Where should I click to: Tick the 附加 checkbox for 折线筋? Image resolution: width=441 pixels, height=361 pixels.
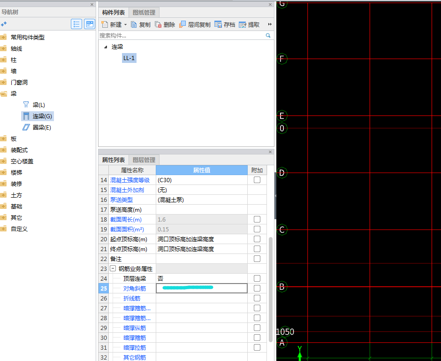[x=257, y=298]
